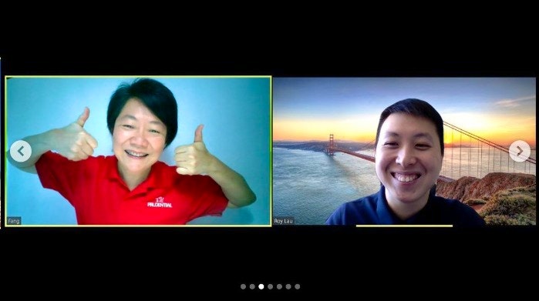The height and width of the screenshot is (301, 539).
Task: Jump to the fifth carousel dot
Action: (x=279, y=286)
